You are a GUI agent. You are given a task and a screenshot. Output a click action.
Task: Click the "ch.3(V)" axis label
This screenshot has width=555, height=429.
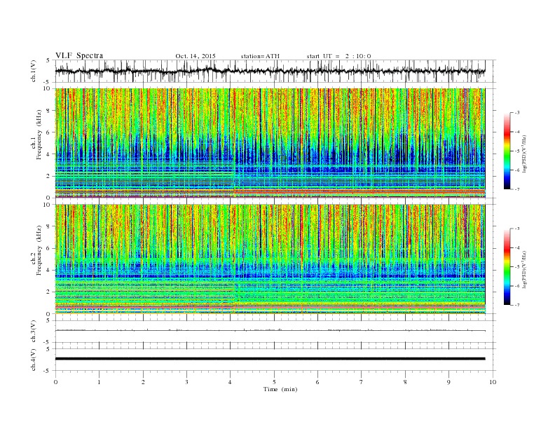point(34,332)
